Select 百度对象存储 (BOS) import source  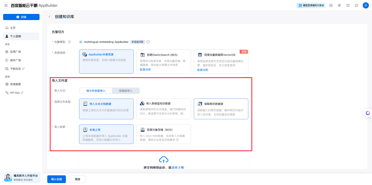(164, 134)
